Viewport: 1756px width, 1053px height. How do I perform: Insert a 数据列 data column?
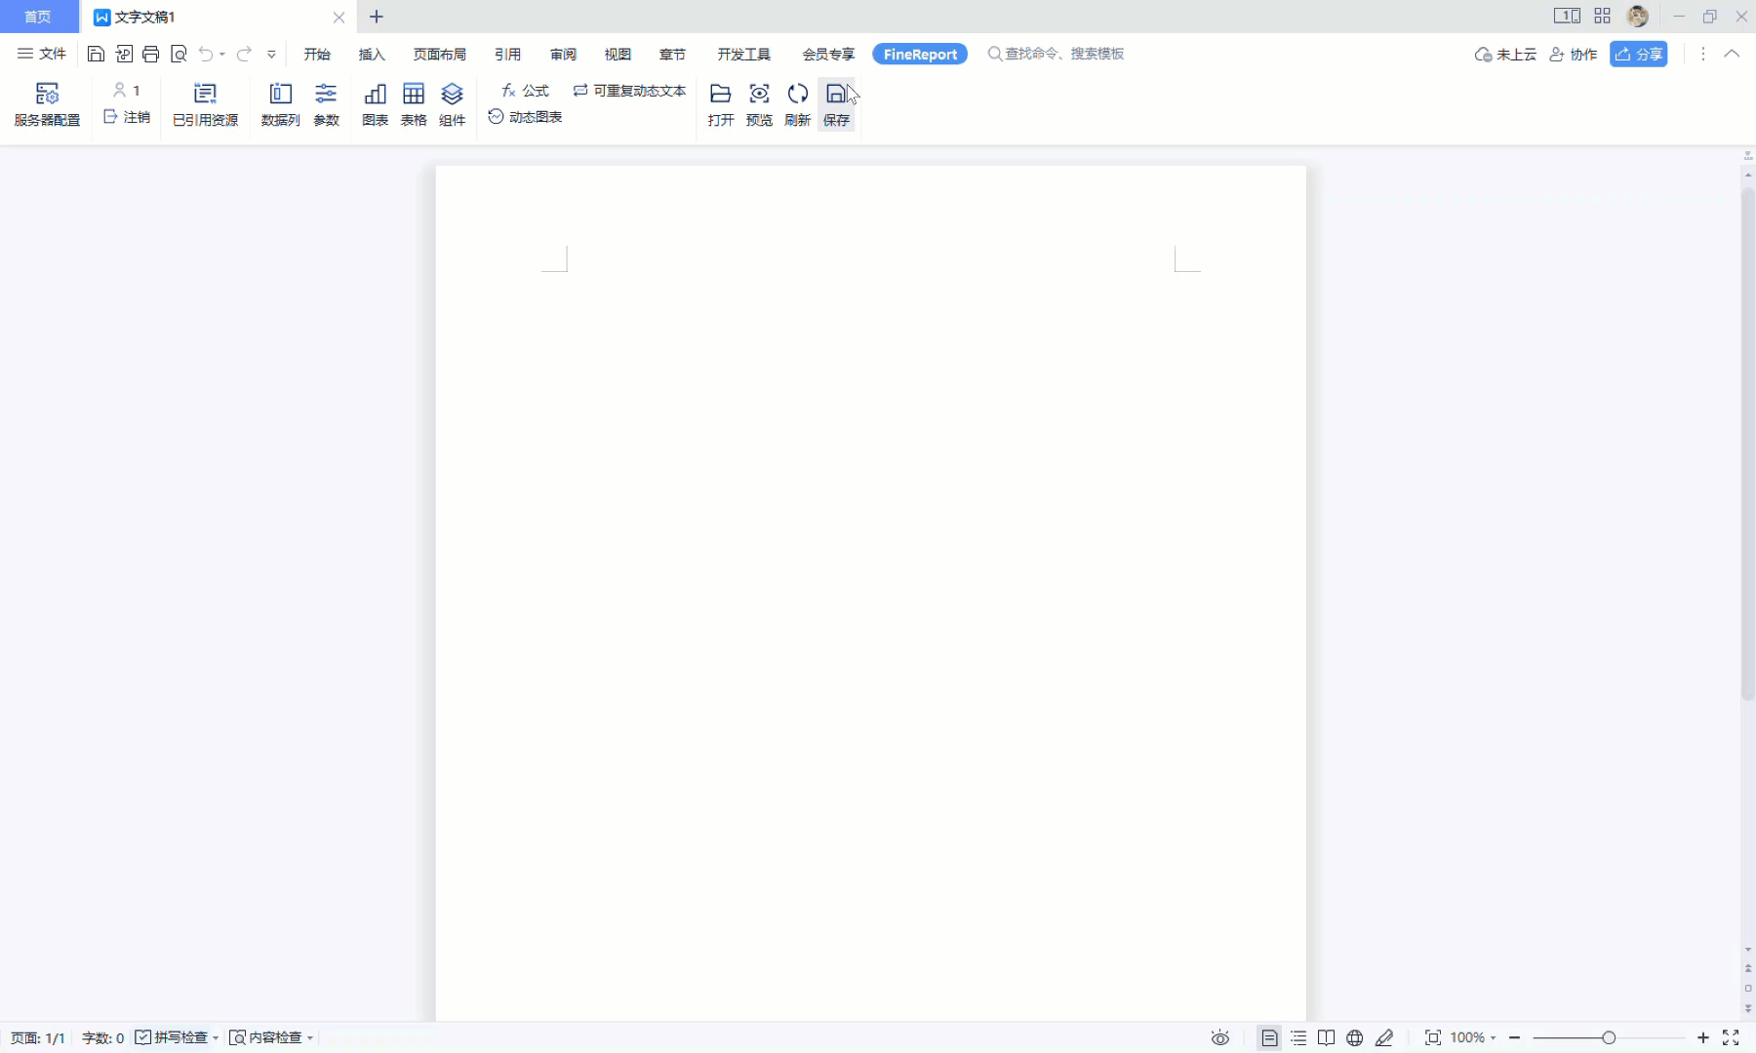pyautogui.click(x=280, y=103)
